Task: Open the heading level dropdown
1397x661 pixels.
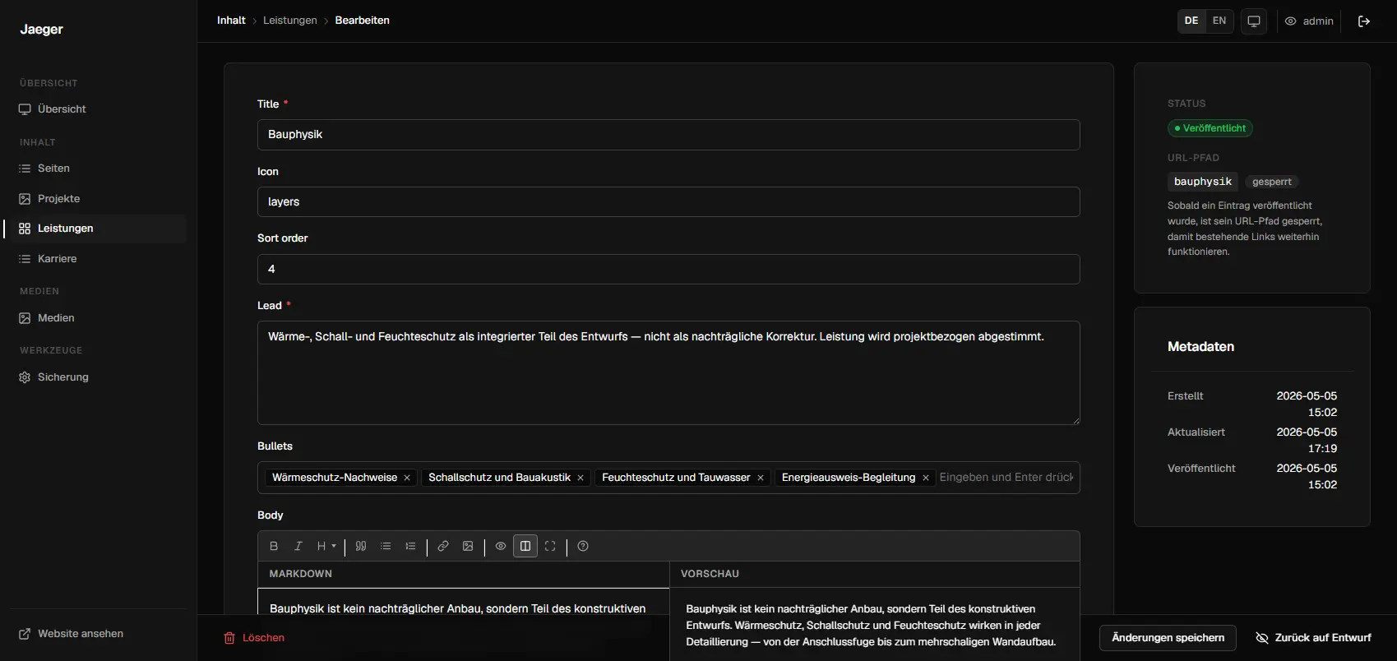Action: coord(326,546)
